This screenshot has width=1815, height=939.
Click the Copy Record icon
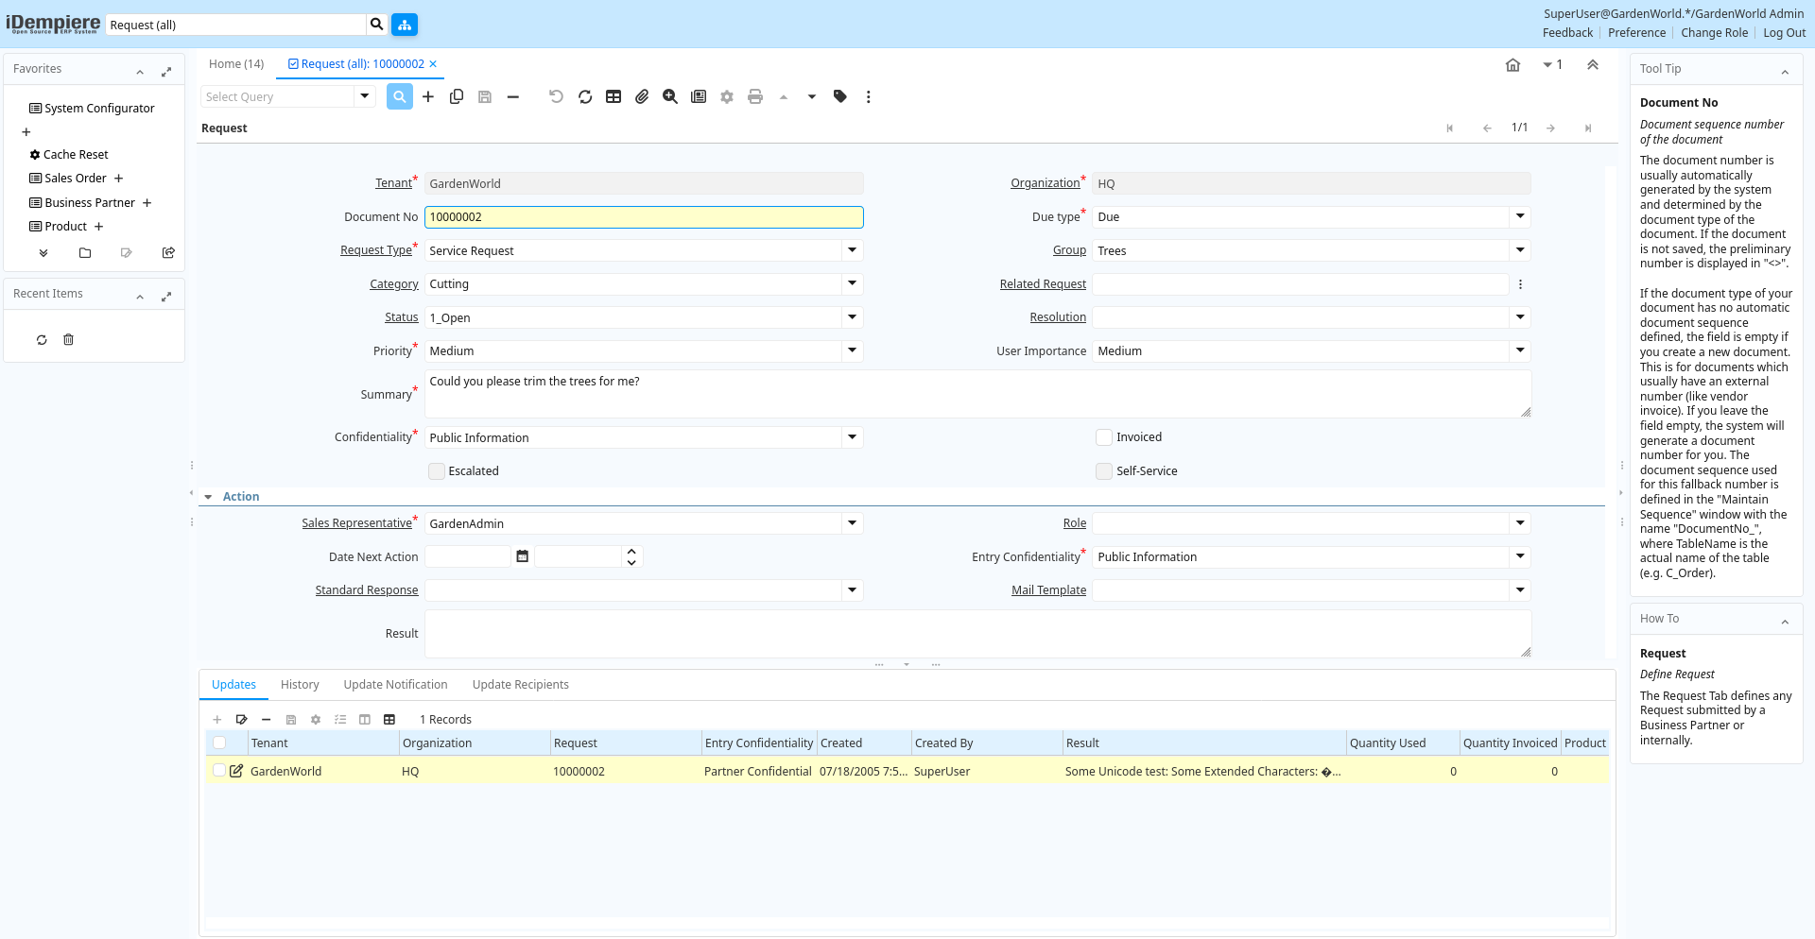457,96
